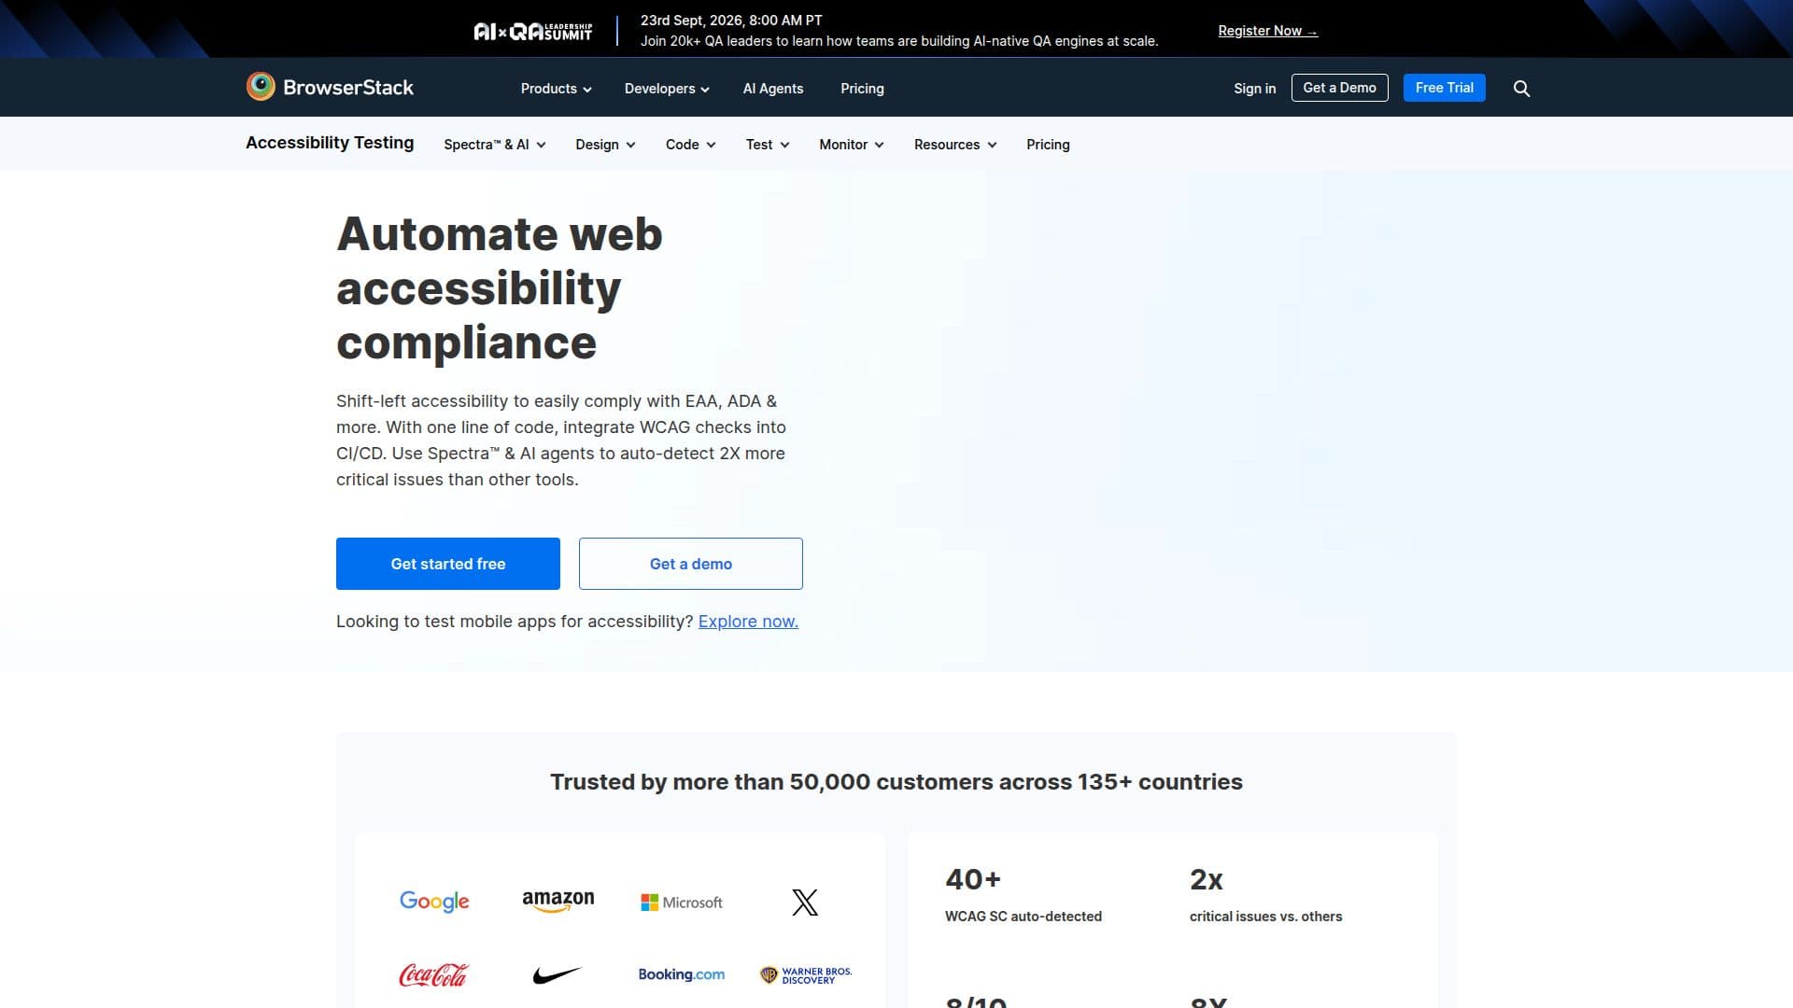The width and height of the screenshot is (1793, 1008).
Task: Click the Free Trial button
Action: point(1444,88)
